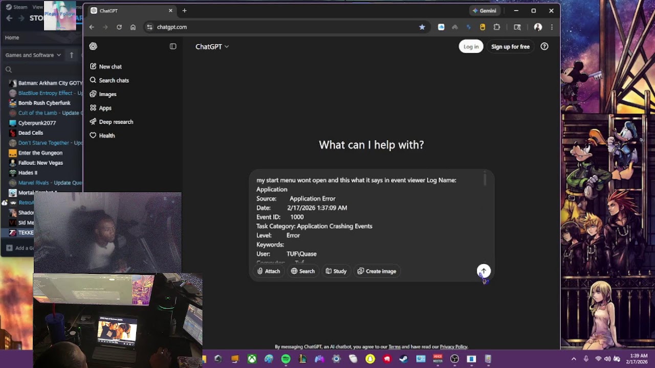Image resolution: width=655 pixels, height=368 pixels.
Task: View site information icon in address bar
Action: (x=149, y=27)
